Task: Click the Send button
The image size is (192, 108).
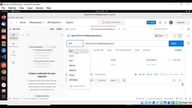Action: click(174, 43)
